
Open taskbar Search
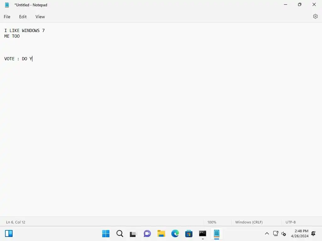click(x=120, y=233)
